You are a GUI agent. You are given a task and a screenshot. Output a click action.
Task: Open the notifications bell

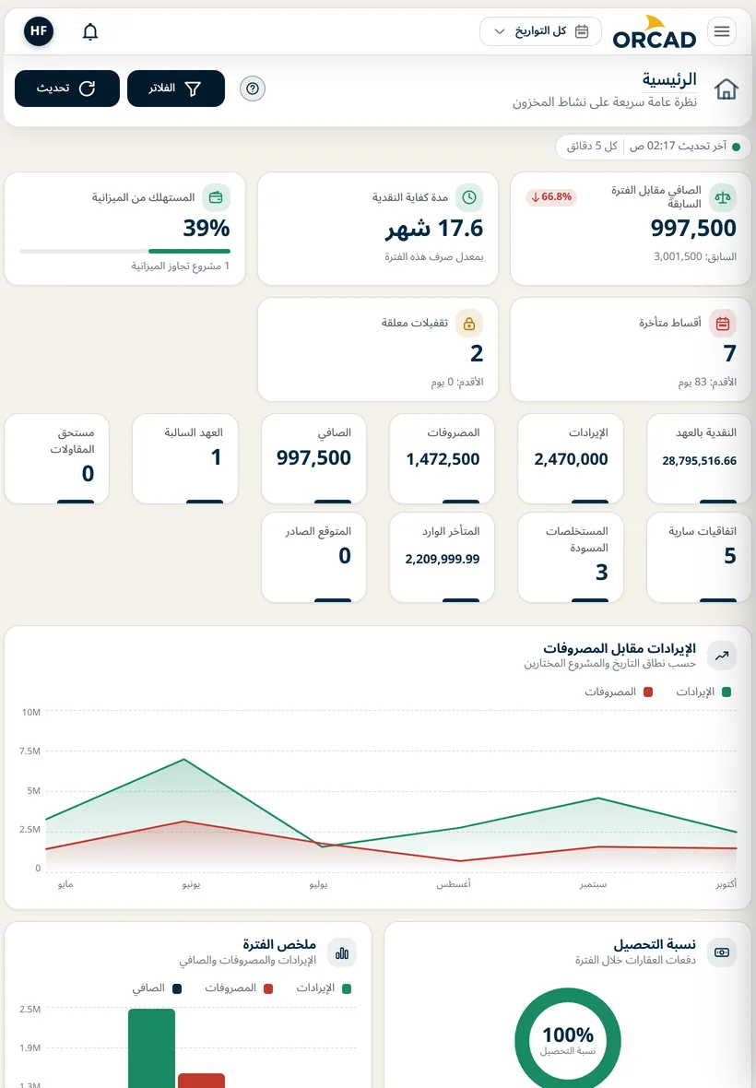90,31
